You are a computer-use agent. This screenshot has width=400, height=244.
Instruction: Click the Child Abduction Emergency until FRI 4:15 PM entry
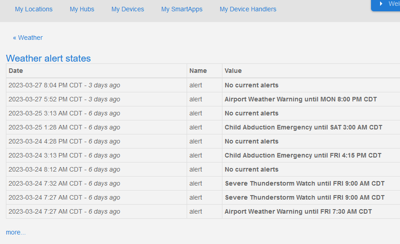(303, 155)
